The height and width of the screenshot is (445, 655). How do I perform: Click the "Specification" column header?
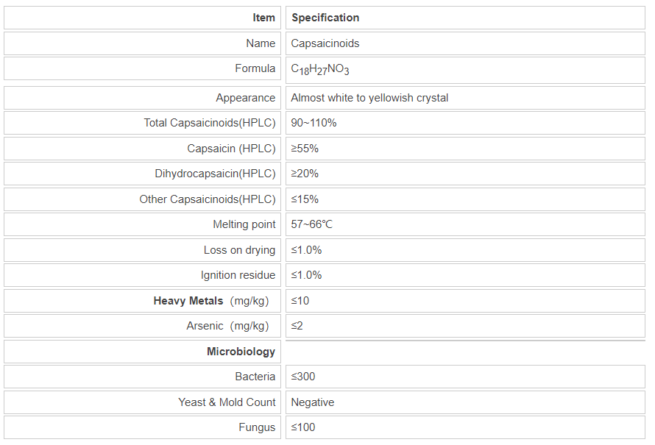tap(325, 18)
